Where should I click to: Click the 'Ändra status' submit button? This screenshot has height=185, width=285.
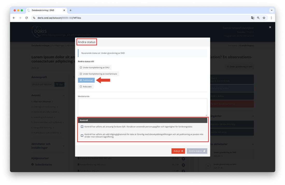click(197, 151)
